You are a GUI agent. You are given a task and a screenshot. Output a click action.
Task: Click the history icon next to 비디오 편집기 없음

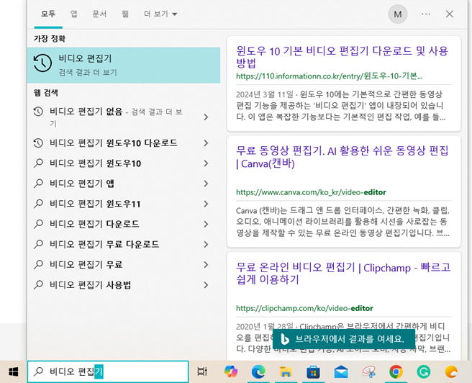(x=38, y=112)
